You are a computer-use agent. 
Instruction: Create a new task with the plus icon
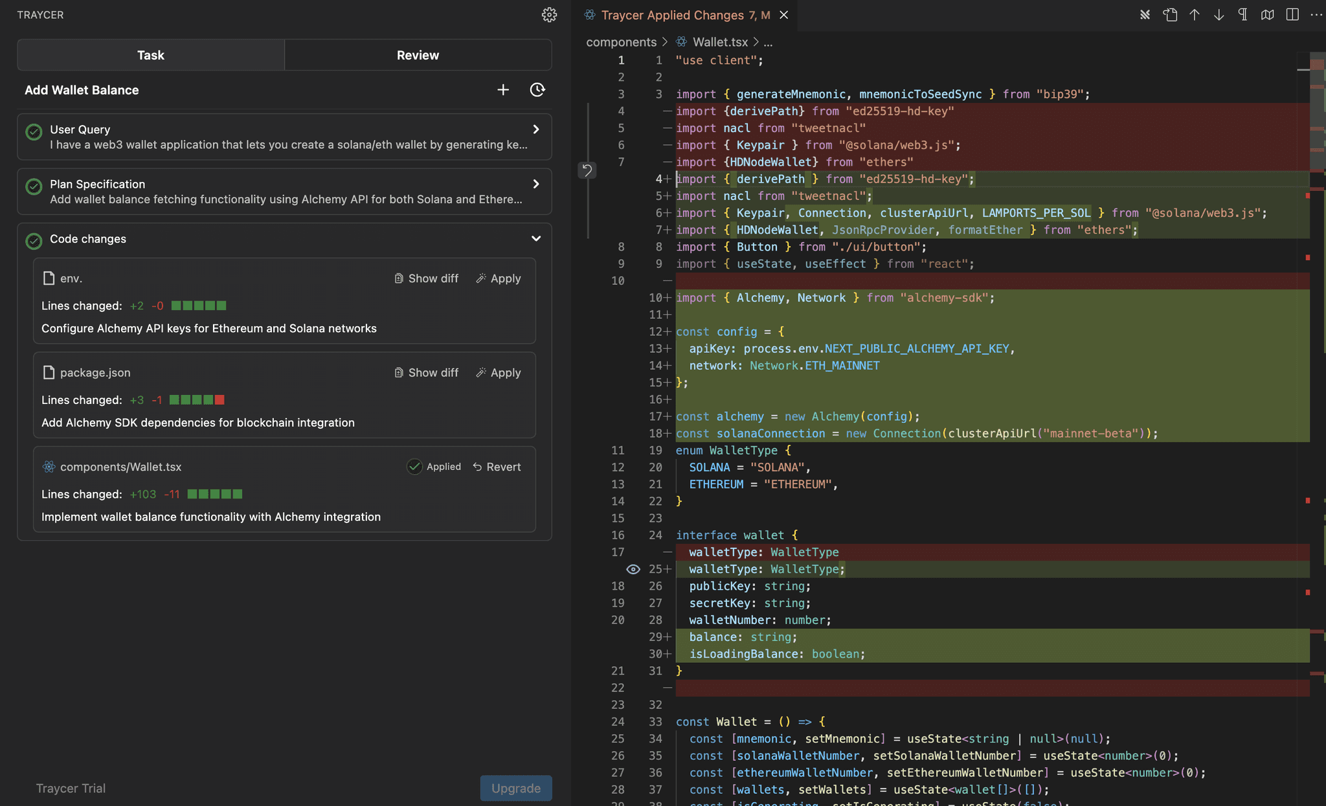[x=503, y=90]
